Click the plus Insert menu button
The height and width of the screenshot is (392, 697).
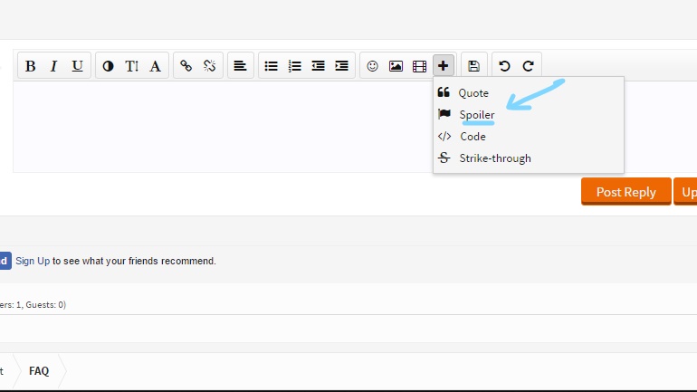(444, 66)
